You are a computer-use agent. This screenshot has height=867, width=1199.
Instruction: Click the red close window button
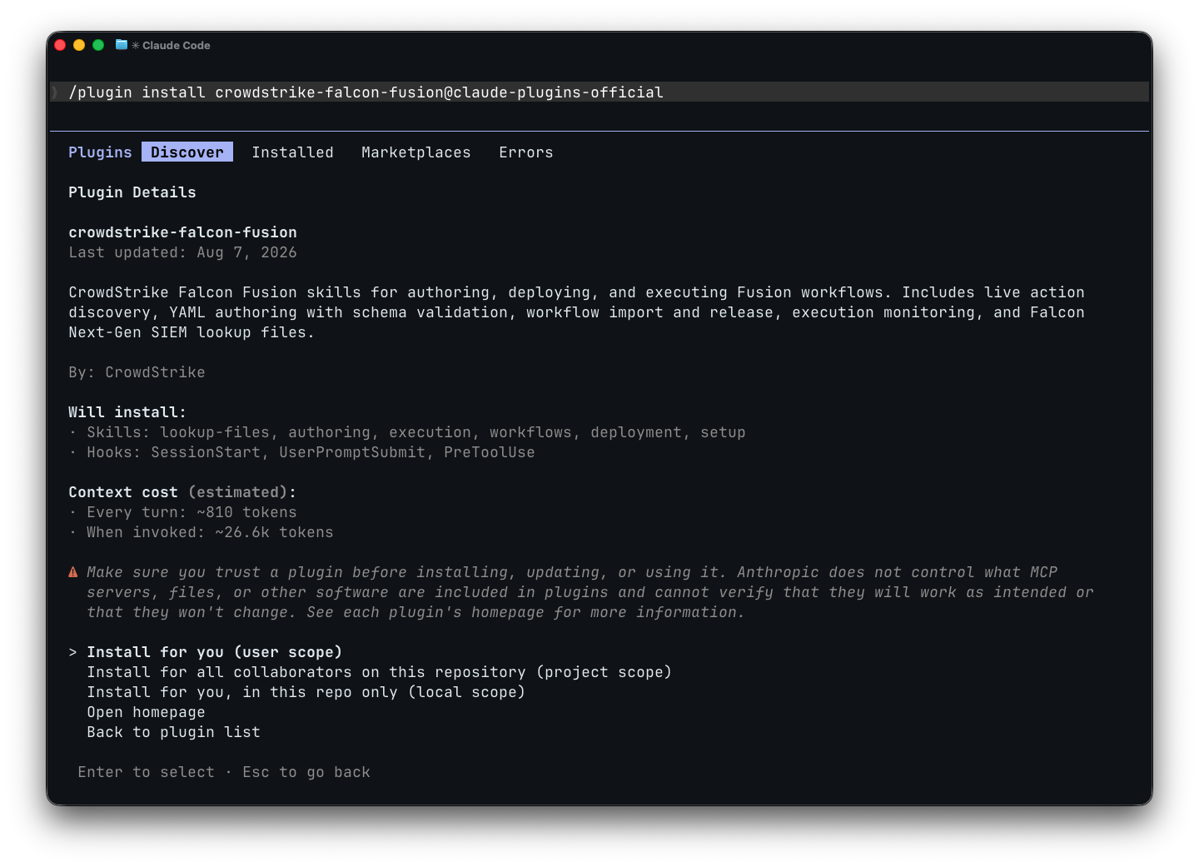tap(60, 45)
